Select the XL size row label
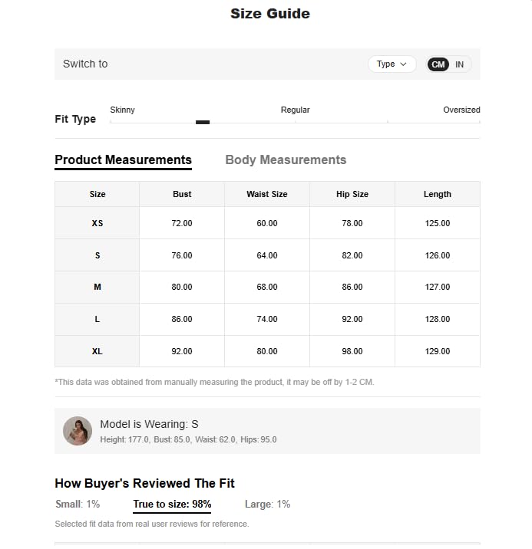 (97, 351)
